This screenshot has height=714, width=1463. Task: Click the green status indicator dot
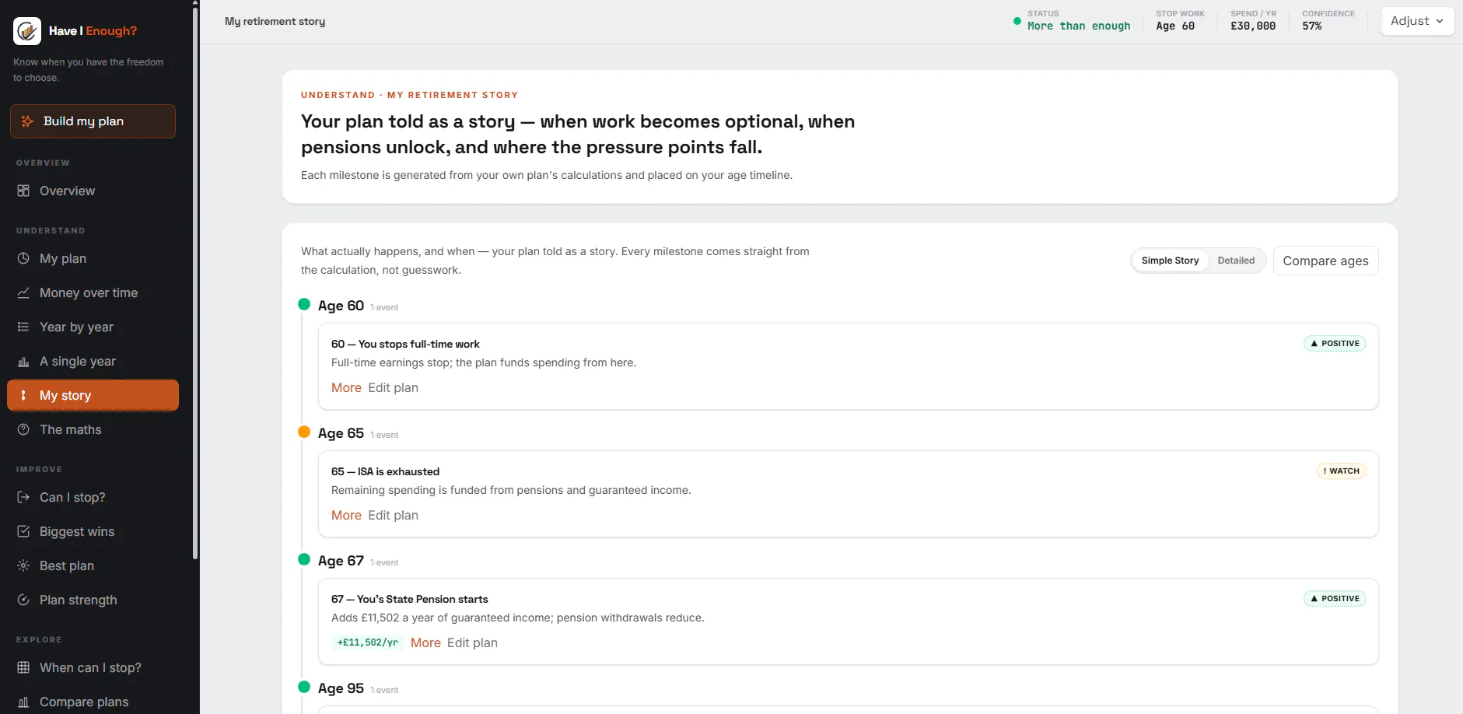(x=1017, y=21)
